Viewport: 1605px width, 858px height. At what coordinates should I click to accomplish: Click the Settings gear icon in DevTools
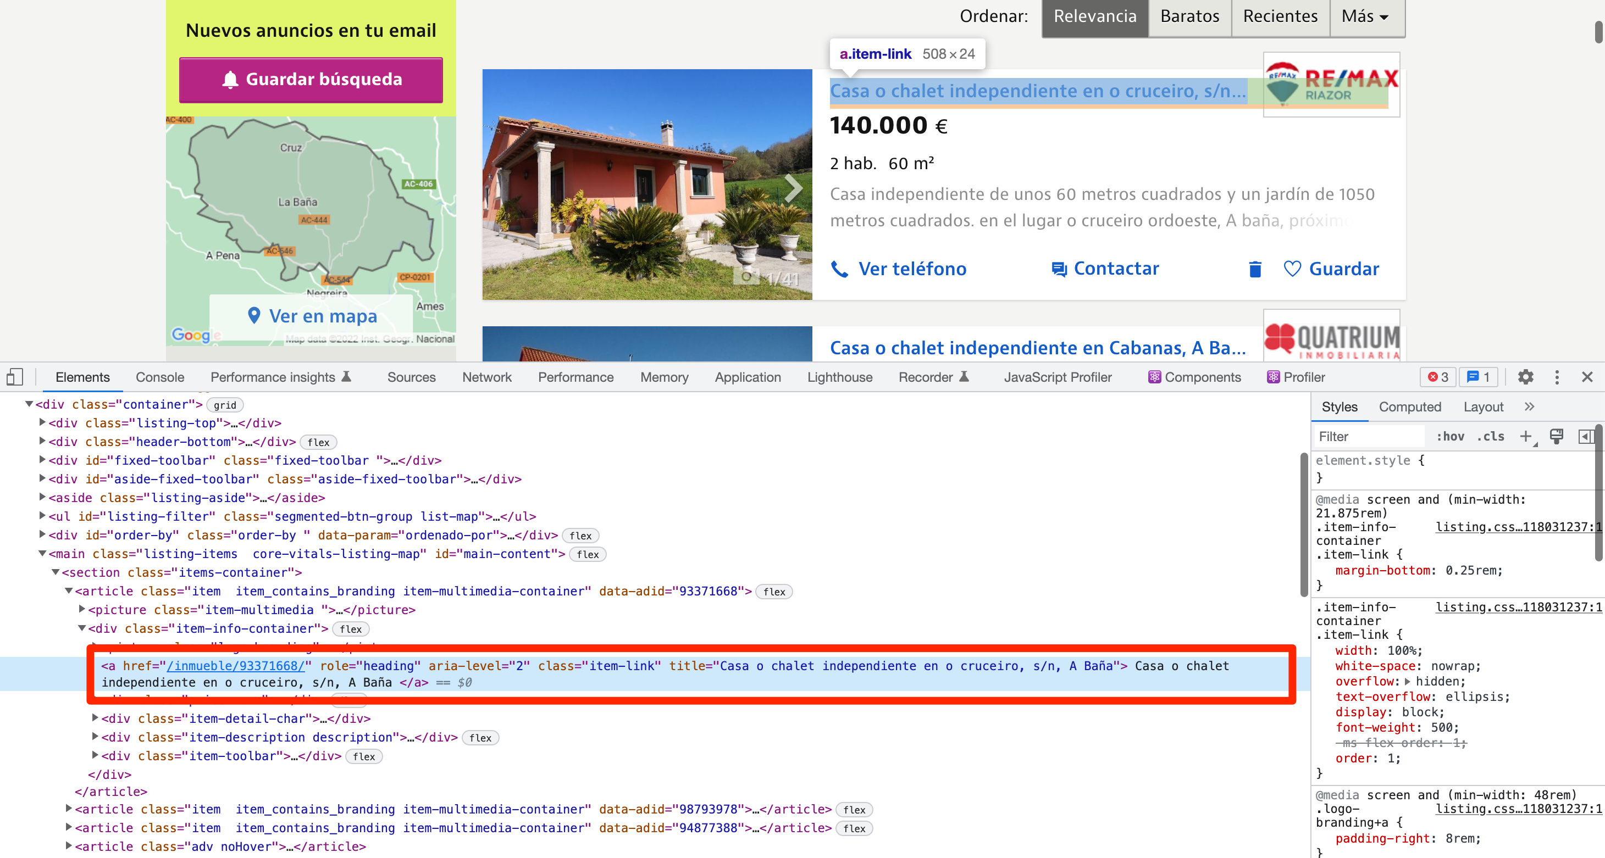1525,378
